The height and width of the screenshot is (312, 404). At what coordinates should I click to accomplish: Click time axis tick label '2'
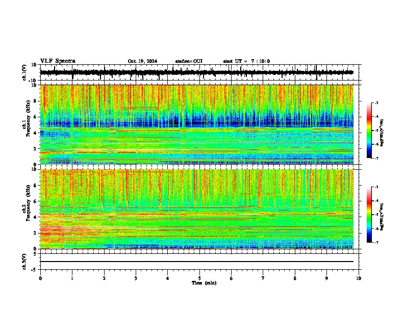click(104, 278)
